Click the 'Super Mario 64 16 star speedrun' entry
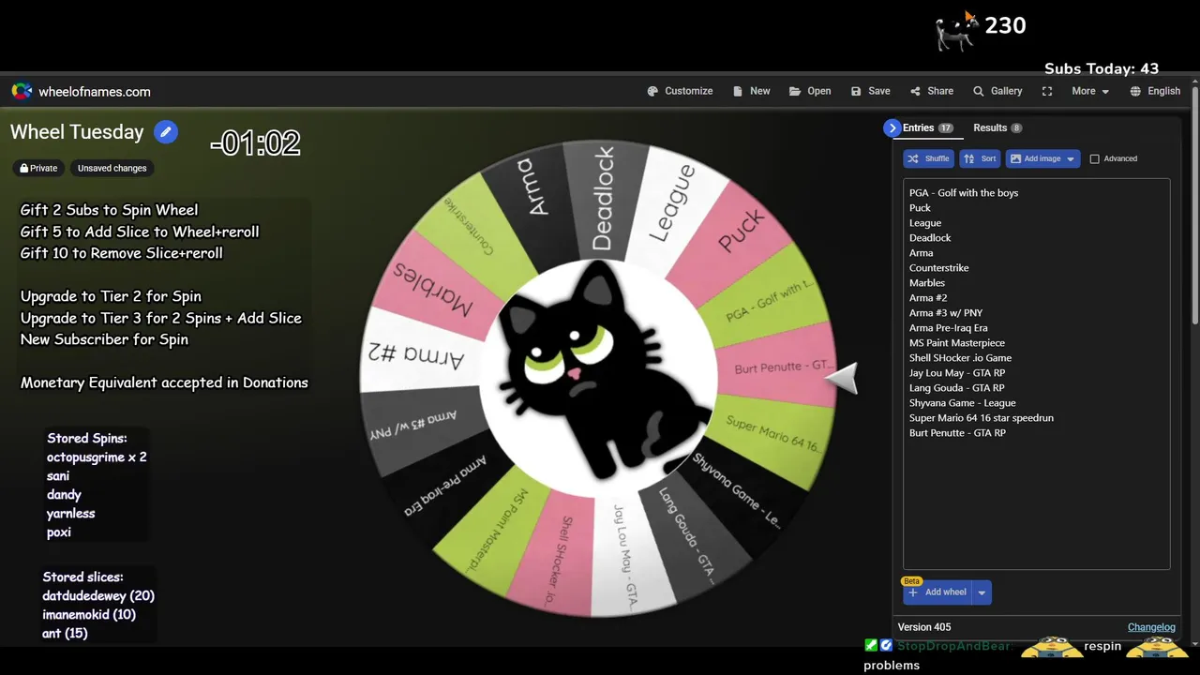This screenshot has width=1200, height=675. (x=981, y=418)
